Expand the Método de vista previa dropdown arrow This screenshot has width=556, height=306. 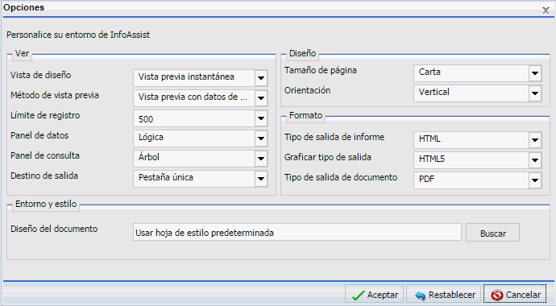[x=261, y=98]
